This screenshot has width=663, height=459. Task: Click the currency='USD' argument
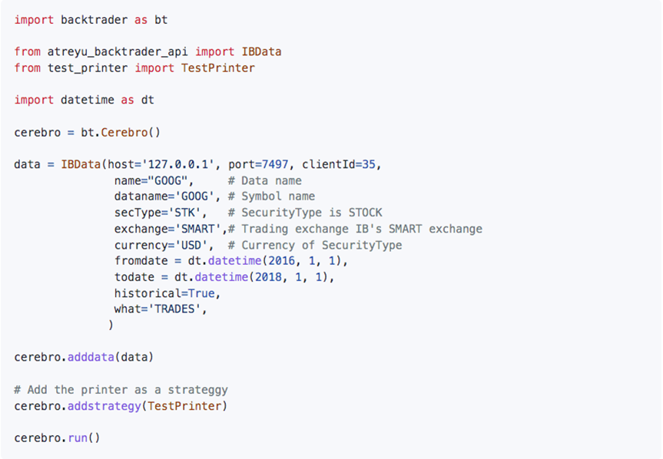161,245
